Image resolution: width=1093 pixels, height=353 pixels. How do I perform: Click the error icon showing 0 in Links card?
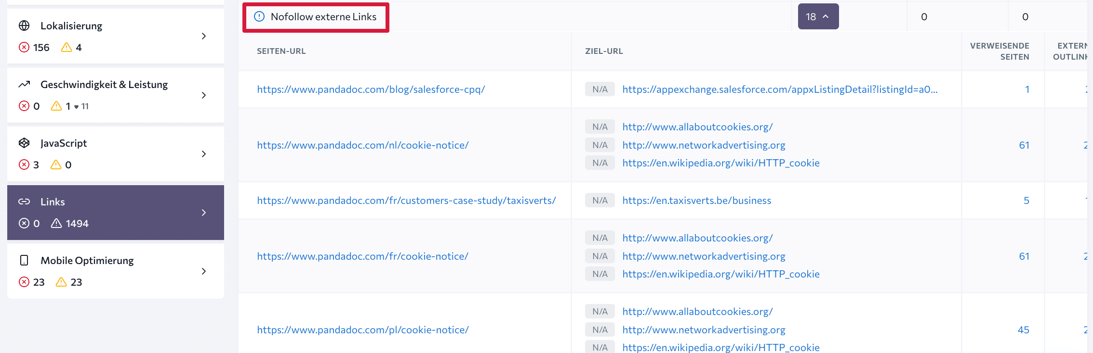(x=24, y=223)
